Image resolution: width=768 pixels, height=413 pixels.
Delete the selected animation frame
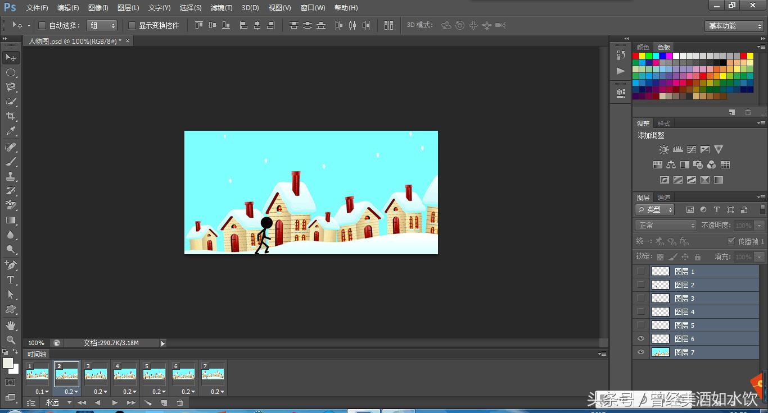pos(180,402)
